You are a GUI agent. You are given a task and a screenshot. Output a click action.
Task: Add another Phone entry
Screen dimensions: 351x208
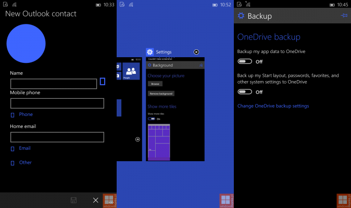coord(26,114)
